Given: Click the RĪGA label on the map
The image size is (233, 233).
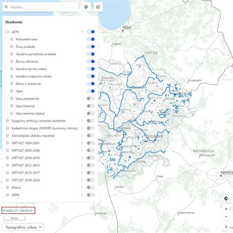Looking at the screenshot, I should click(127, 27).
